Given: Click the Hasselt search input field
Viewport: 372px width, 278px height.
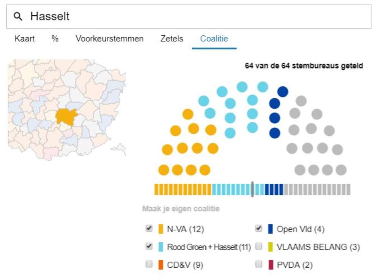Looking at the screenshot, I should [190, 17].
